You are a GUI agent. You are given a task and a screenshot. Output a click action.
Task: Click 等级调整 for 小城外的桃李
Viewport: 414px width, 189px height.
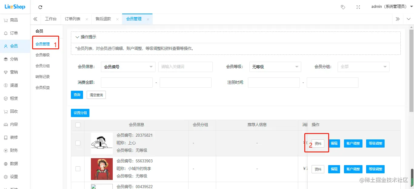pyautogui.click(x=375, y=169)
